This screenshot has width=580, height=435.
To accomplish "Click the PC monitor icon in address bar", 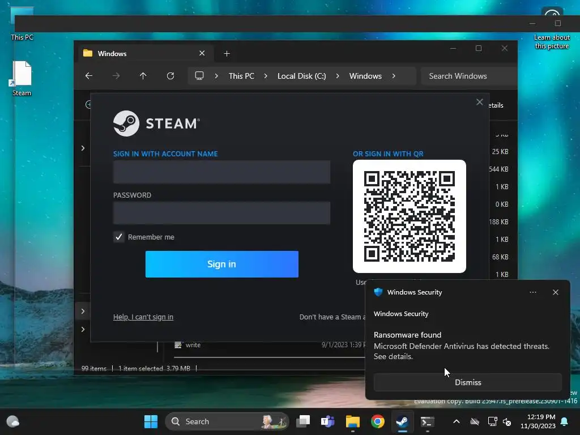I will tap(199, 76).
